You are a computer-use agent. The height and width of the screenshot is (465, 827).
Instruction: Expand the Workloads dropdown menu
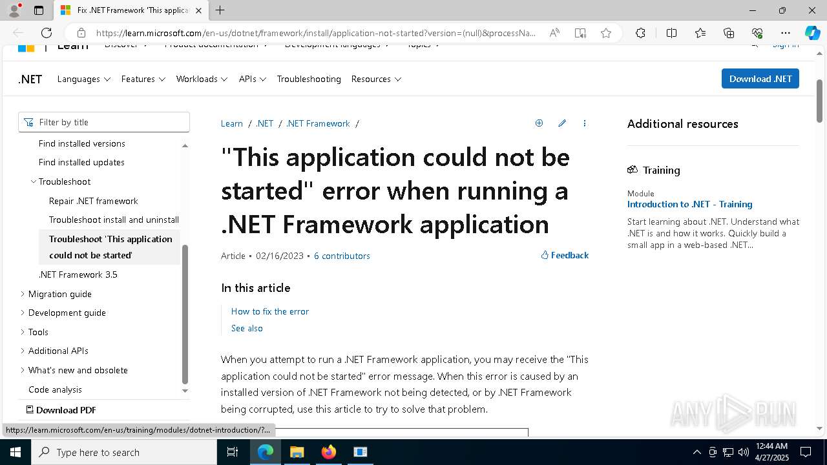click(202, 79)
